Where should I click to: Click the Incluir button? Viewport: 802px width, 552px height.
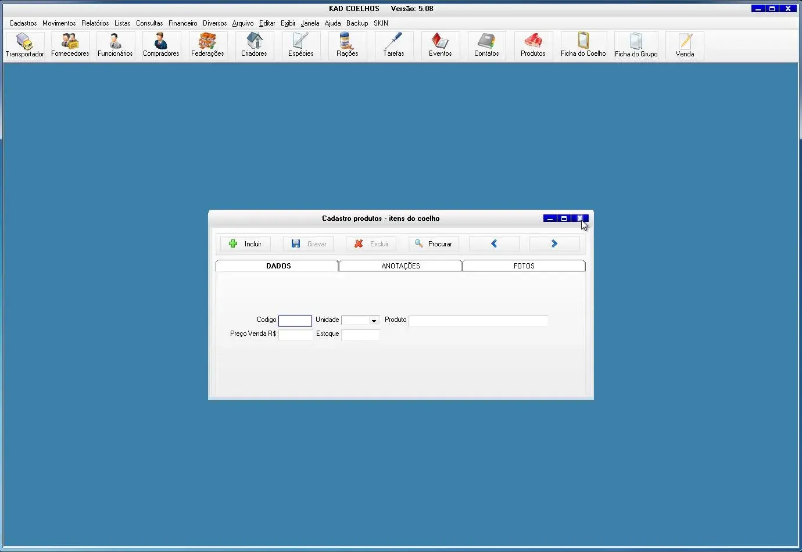tap(245, 244)
